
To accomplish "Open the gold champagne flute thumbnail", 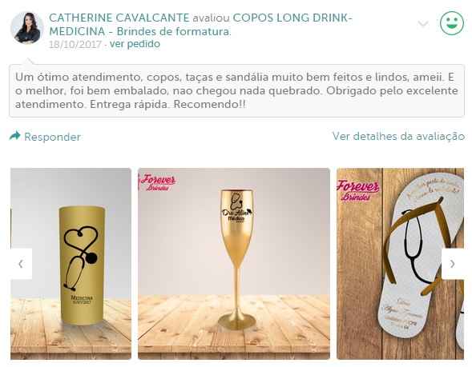I will coord(234,264).
